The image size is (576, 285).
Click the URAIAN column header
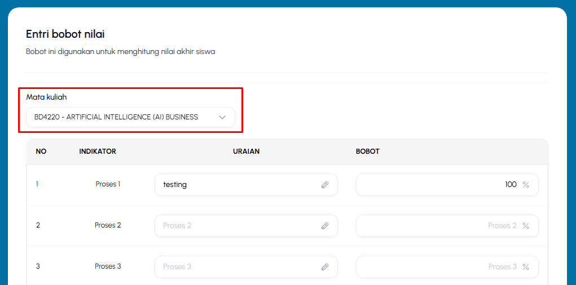pos(246,152)
